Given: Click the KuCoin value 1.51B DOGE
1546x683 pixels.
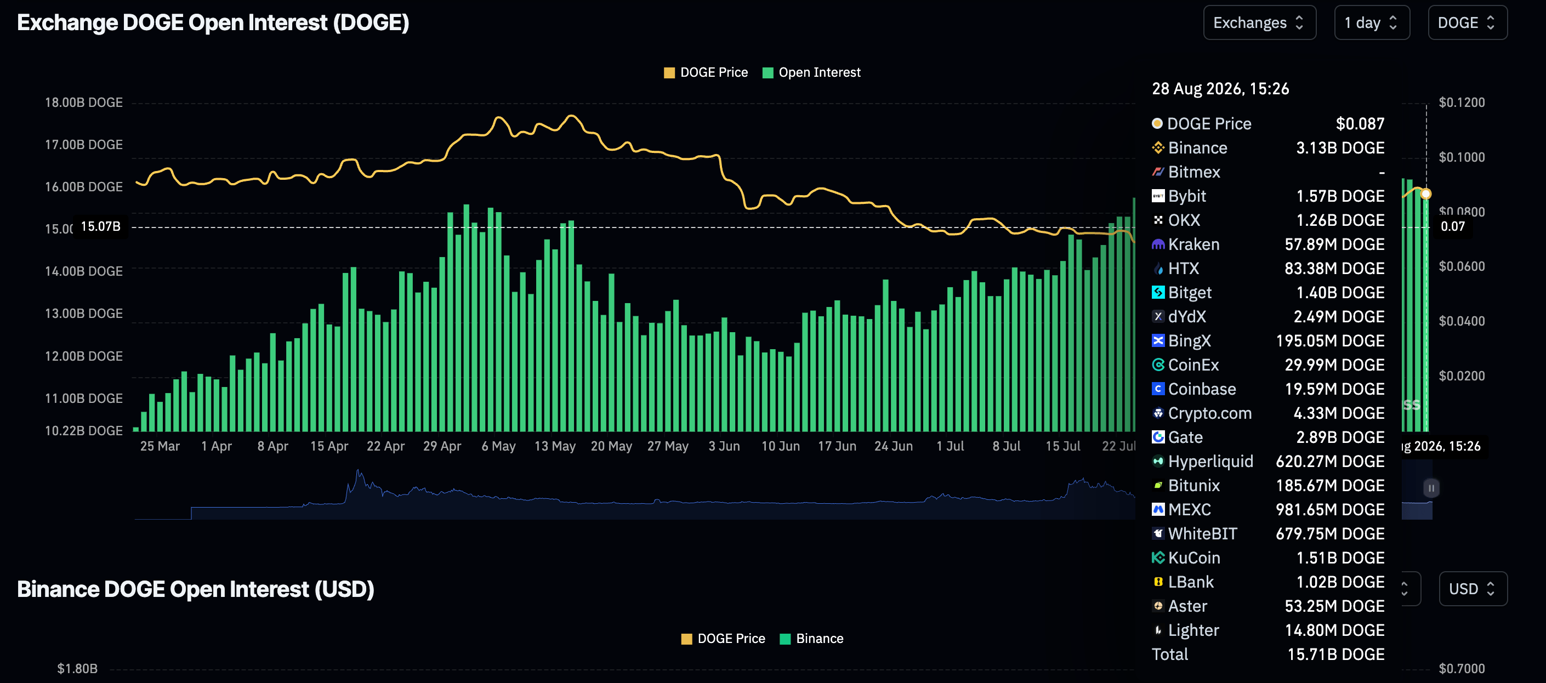Looking at the screenshot, I should pos(1340,557).
